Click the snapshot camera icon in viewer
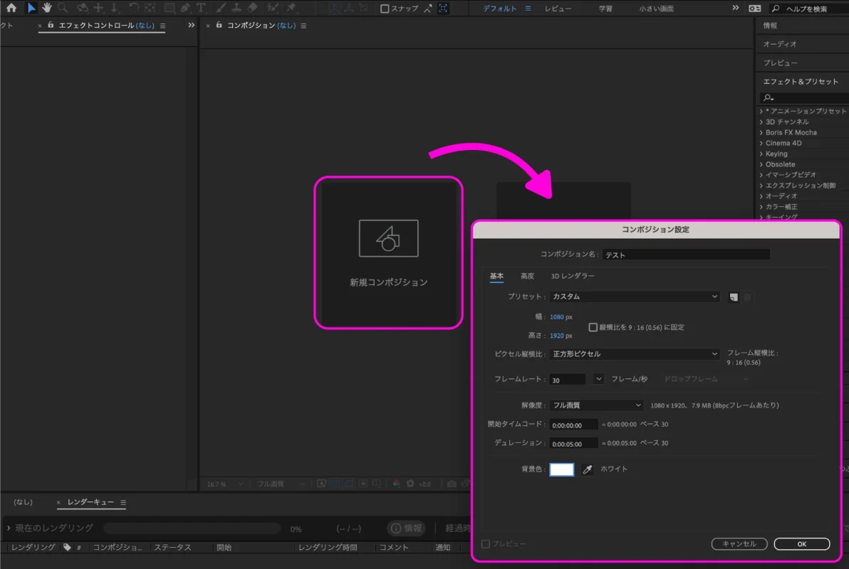The height and width of the screenshot is (569, 849). (452, 484)
